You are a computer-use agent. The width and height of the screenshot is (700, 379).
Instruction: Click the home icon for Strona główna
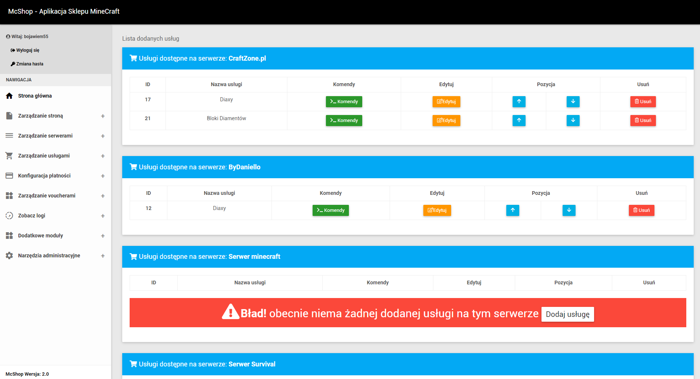point(10,96)
